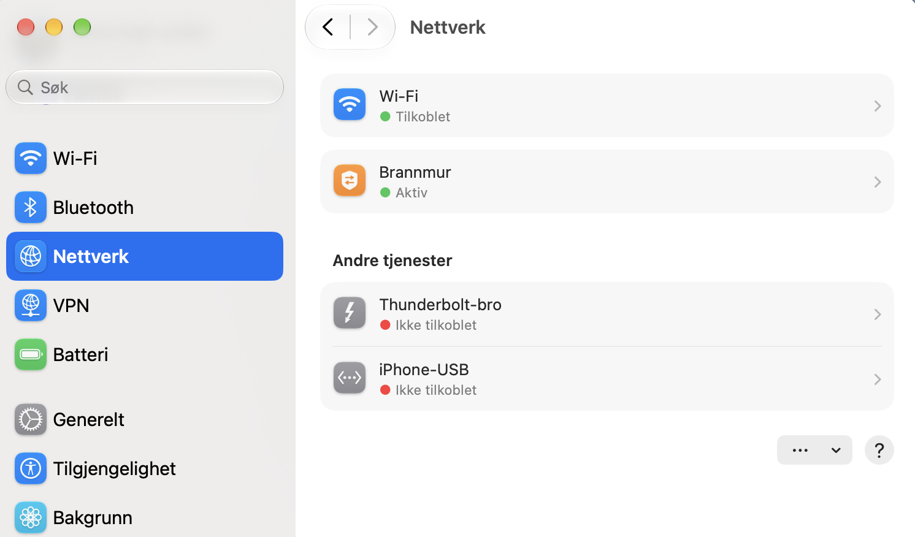Click 'Ikke tilkoblet' under iPhone-USB
The width and height of the screenshot is (915, 537).
pos(436,390)
